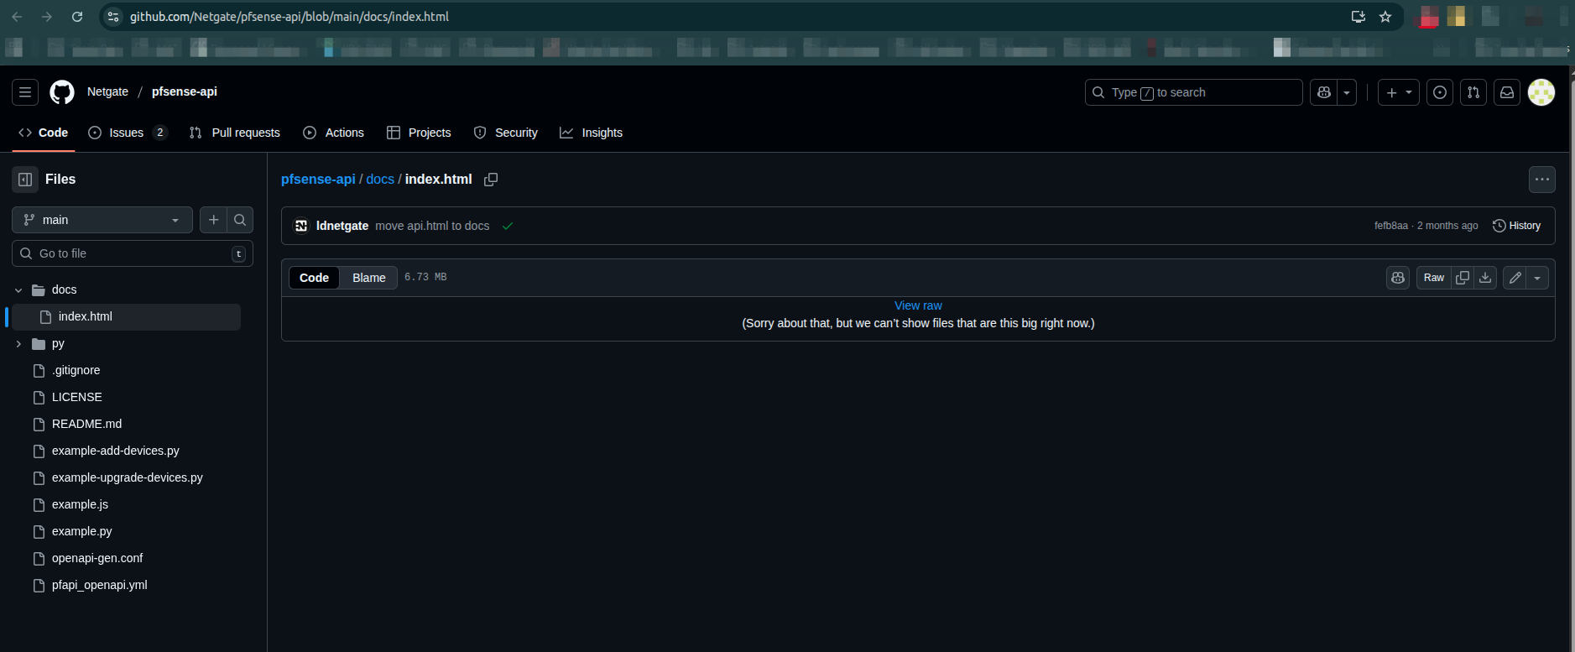This screenshot has width=1575, height=652.
Task: Open the pfsense-api repository header link
Action: point(185,91)
